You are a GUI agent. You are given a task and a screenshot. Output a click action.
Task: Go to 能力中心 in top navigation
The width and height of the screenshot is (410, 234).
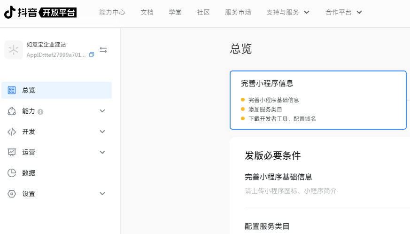(x=112, y=12)
